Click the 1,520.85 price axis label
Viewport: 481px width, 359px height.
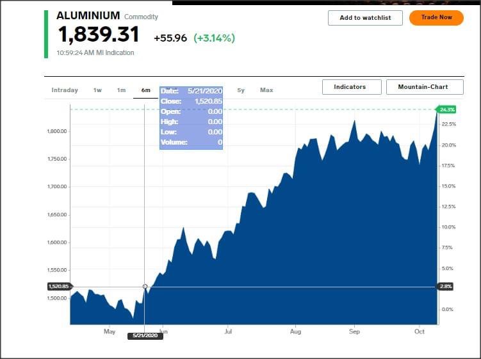[58, 286]
